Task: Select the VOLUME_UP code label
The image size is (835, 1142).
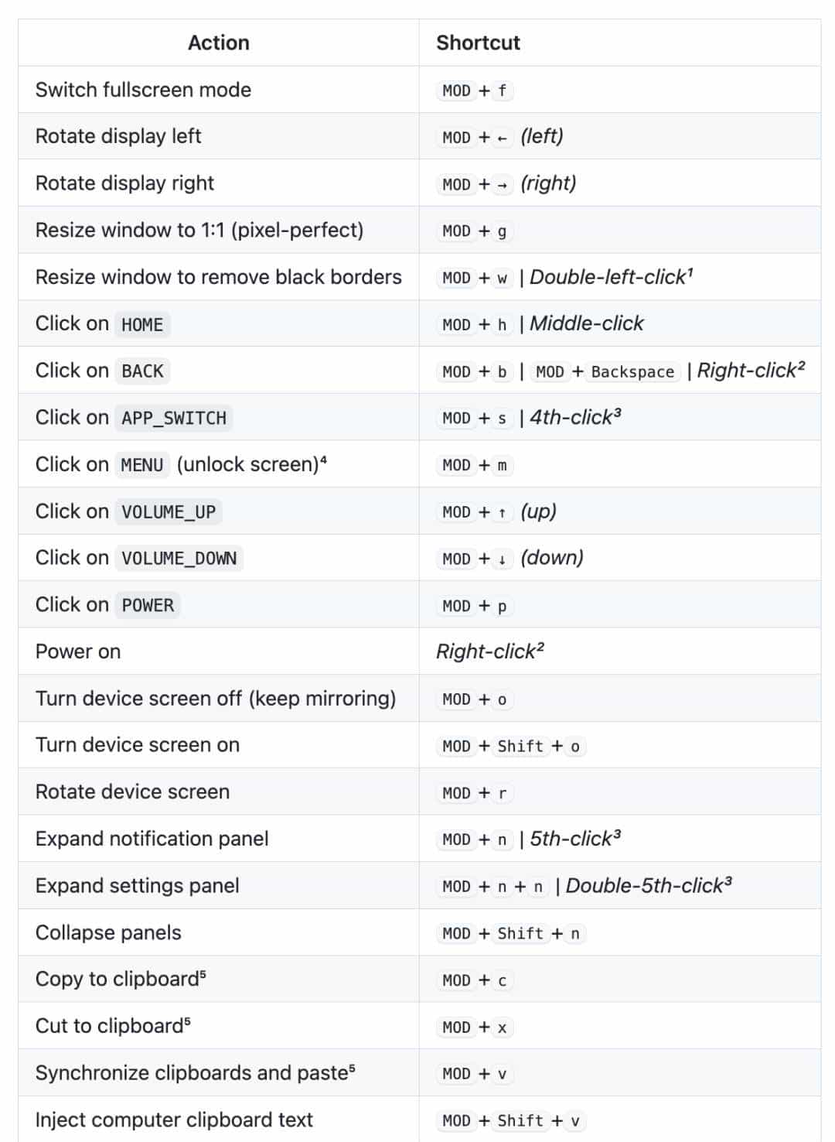Action: [x=169, y=512]
